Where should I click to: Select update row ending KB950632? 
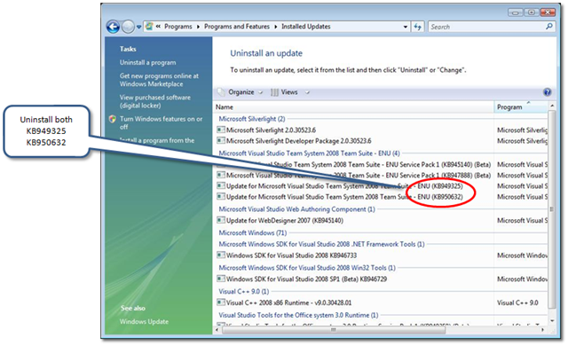click(x=344, y=197)
